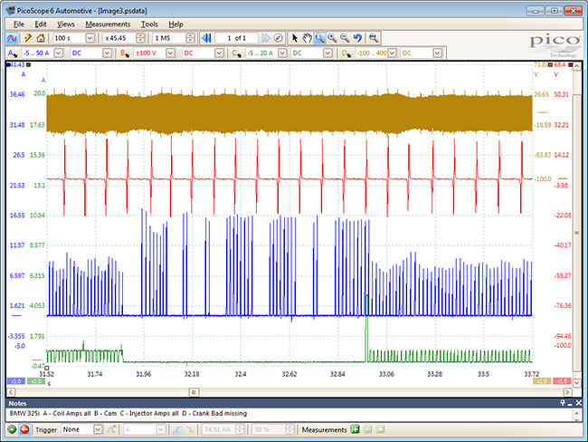Open the File menu
The height and width of the screenshot is (442, 588).
coord(19,24)
